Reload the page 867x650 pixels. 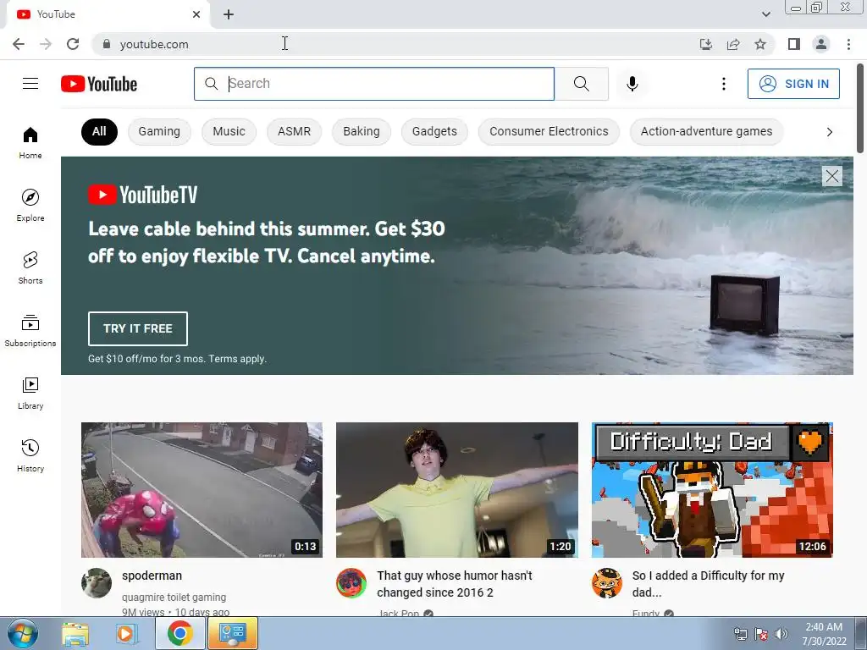coord(73,44)
